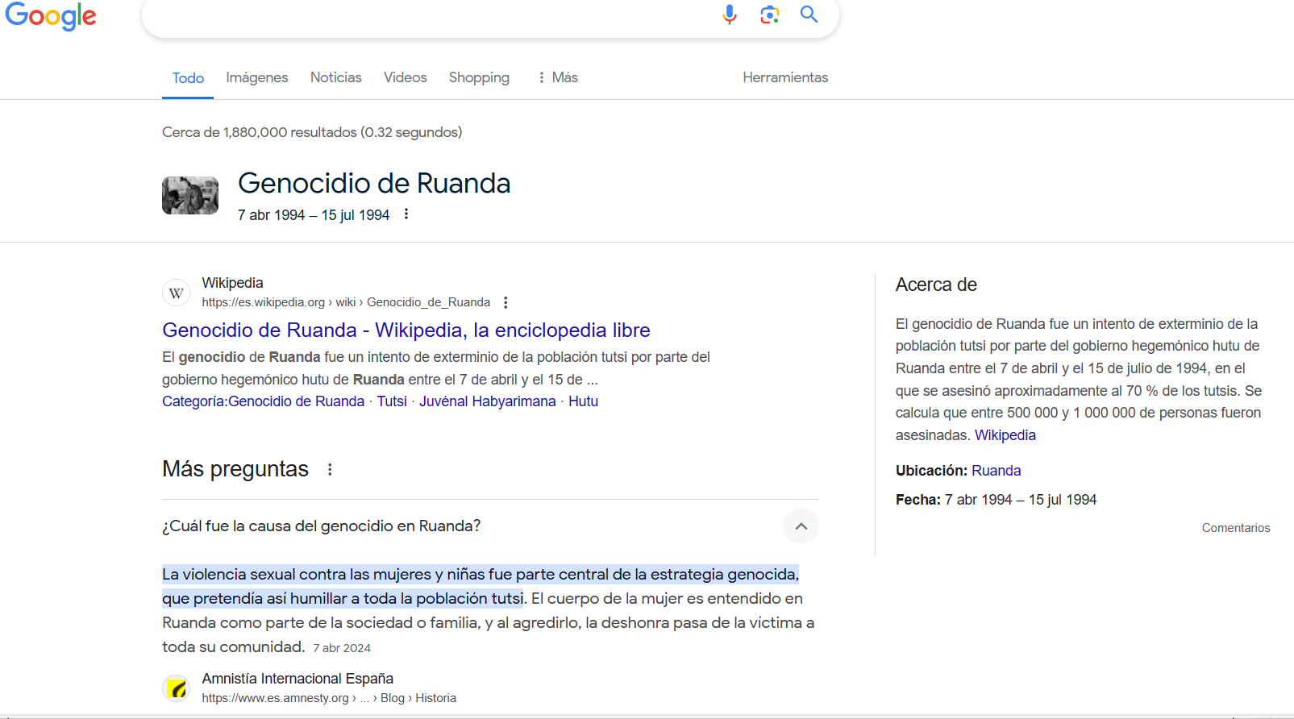Open the Hutu sitelink
Image resolution: width=1294 pixels, height=719 pixels.
pos(583,401)
